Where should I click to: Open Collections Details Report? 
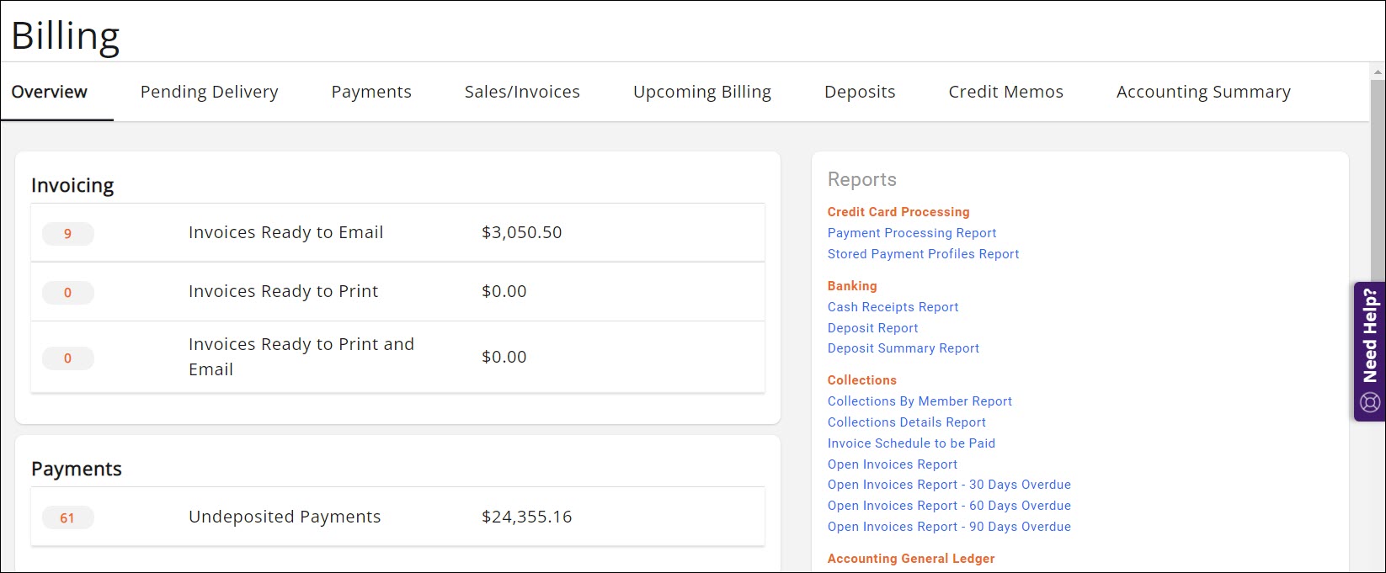coord(906,422)
